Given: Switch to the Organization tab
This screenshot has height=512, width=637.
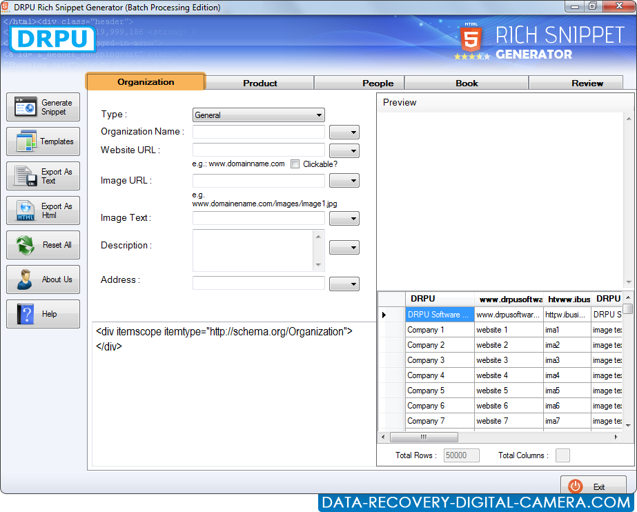Looking at the screenshot, I should (146, 81).
